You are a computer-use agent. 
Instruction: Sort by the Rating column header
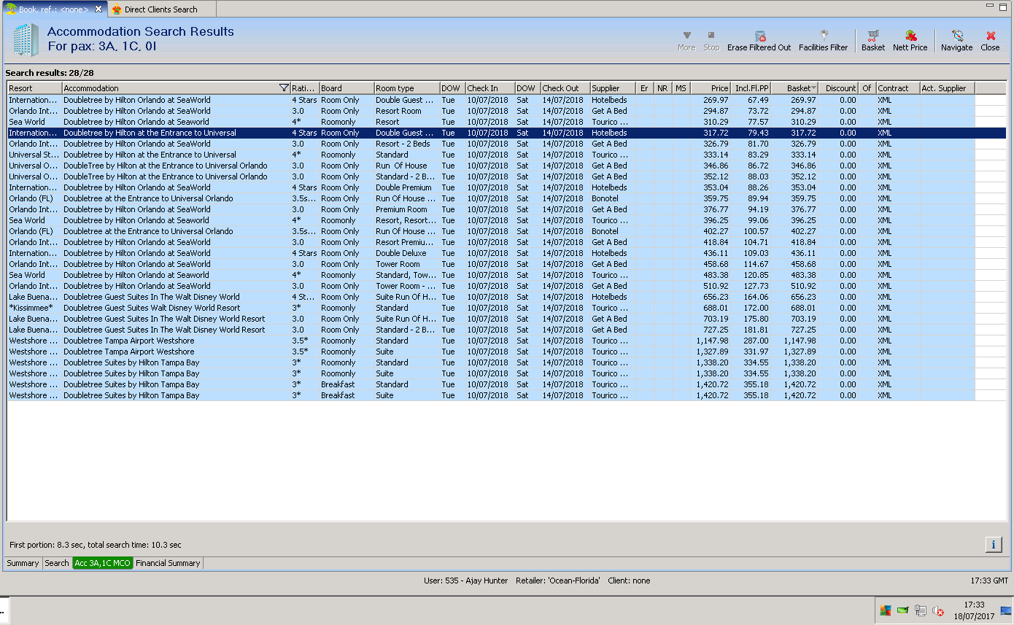[x=304, y=88]
